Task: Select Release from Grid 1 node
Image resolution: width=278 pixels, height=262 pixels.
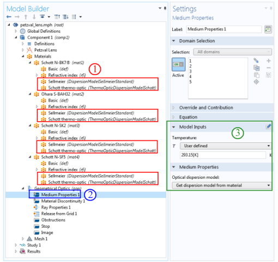Action: (59, 214)
